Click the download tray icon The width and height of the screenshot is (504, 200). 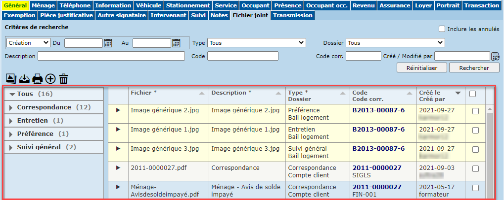pyautogui.click(x=24, y=78)
